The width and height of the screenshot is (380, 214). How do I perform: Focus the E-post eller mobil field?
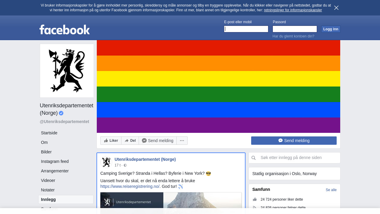pyautogui.click(x=246, y=29)
